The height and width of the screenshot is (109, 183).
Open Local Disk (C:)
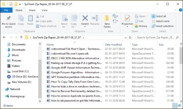pyautogui.click(x=18, y=71)
